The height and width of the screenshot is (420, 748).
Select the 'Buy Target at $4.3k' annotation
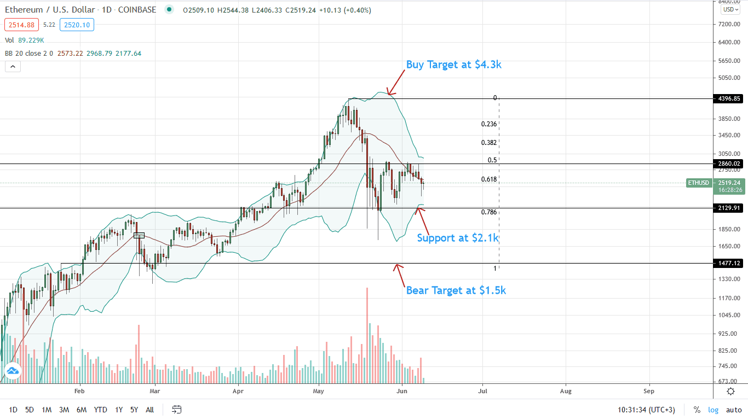454,65
